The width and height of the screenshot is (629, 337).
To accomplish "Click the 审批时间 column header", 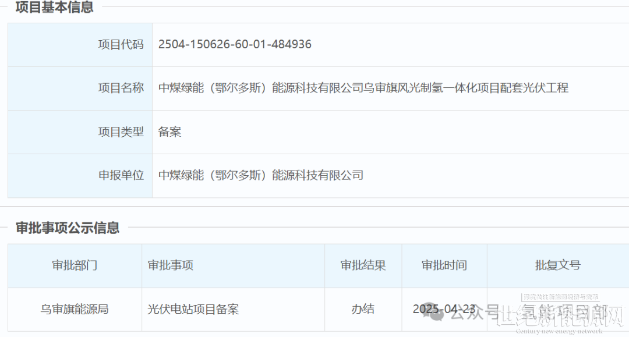I will tap(444, 265).
